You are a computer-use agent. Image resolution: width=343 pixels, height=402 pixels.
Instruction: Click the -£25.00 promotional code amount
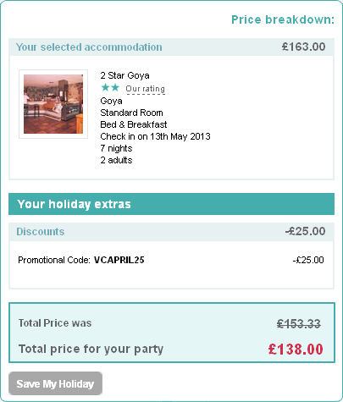pyautogui.click(x=308, y=260)
